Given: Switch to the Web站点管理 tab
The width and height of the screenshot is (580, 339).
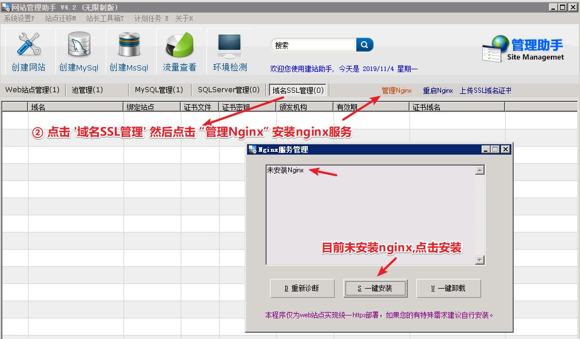Looking at the screenshot, I should [33, 90].
